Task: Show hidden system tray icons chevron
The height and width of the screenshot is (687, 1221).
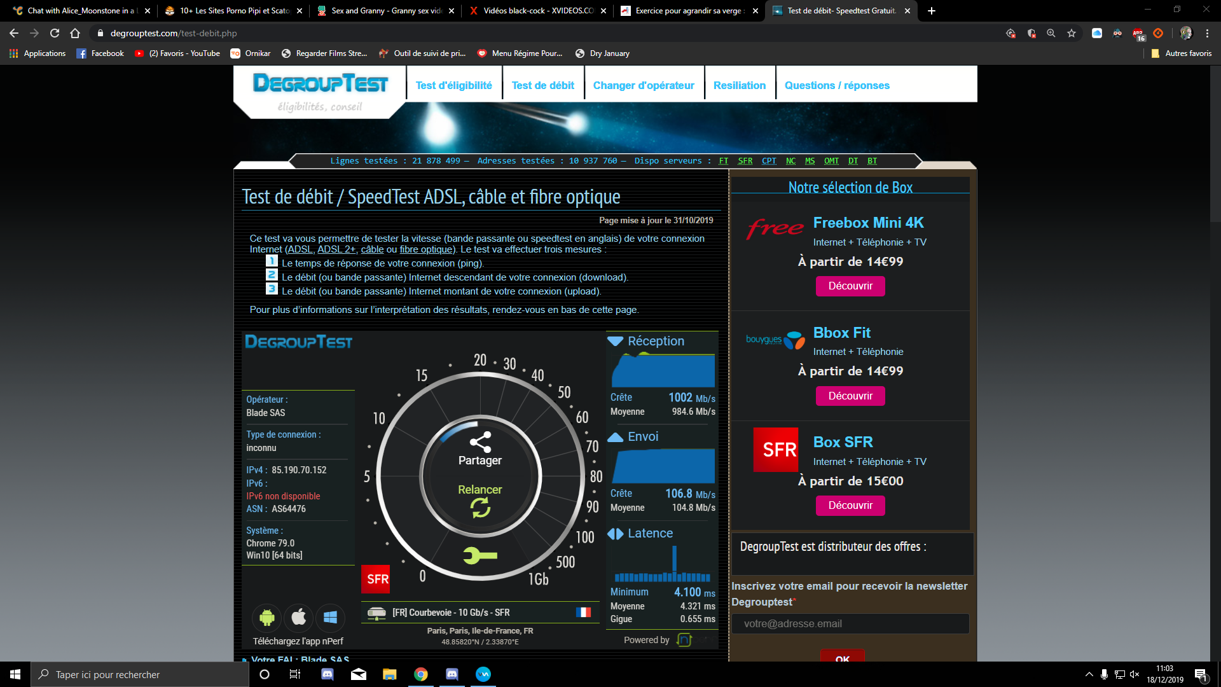Action: [x=1089, y=674]
